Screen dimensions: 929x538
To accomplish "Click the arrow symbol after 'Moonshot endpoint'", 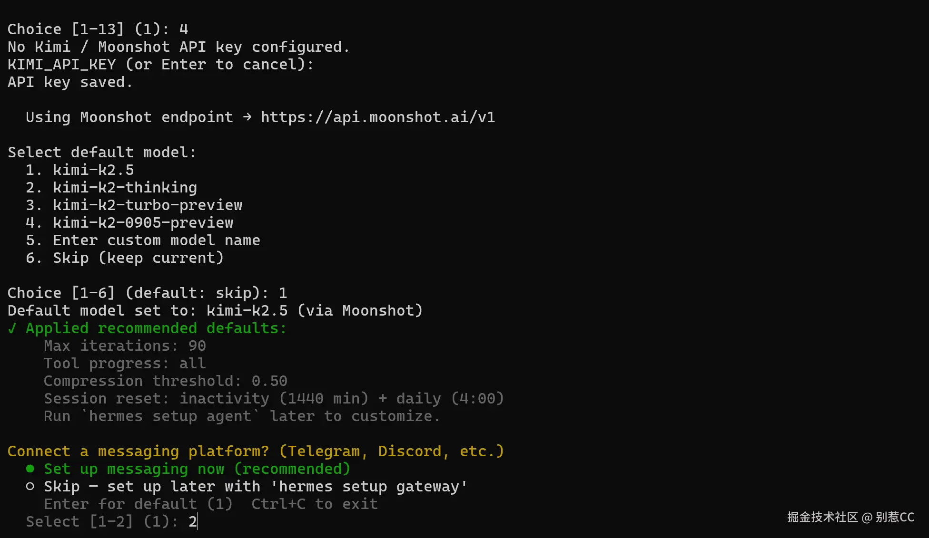I will point(247,117).
